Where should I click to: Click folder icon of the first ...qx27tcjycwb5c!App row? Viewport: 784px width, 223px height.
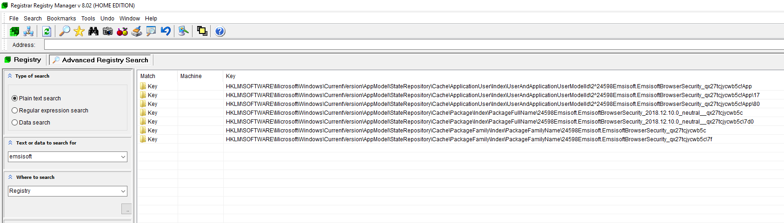coord(143,86)
